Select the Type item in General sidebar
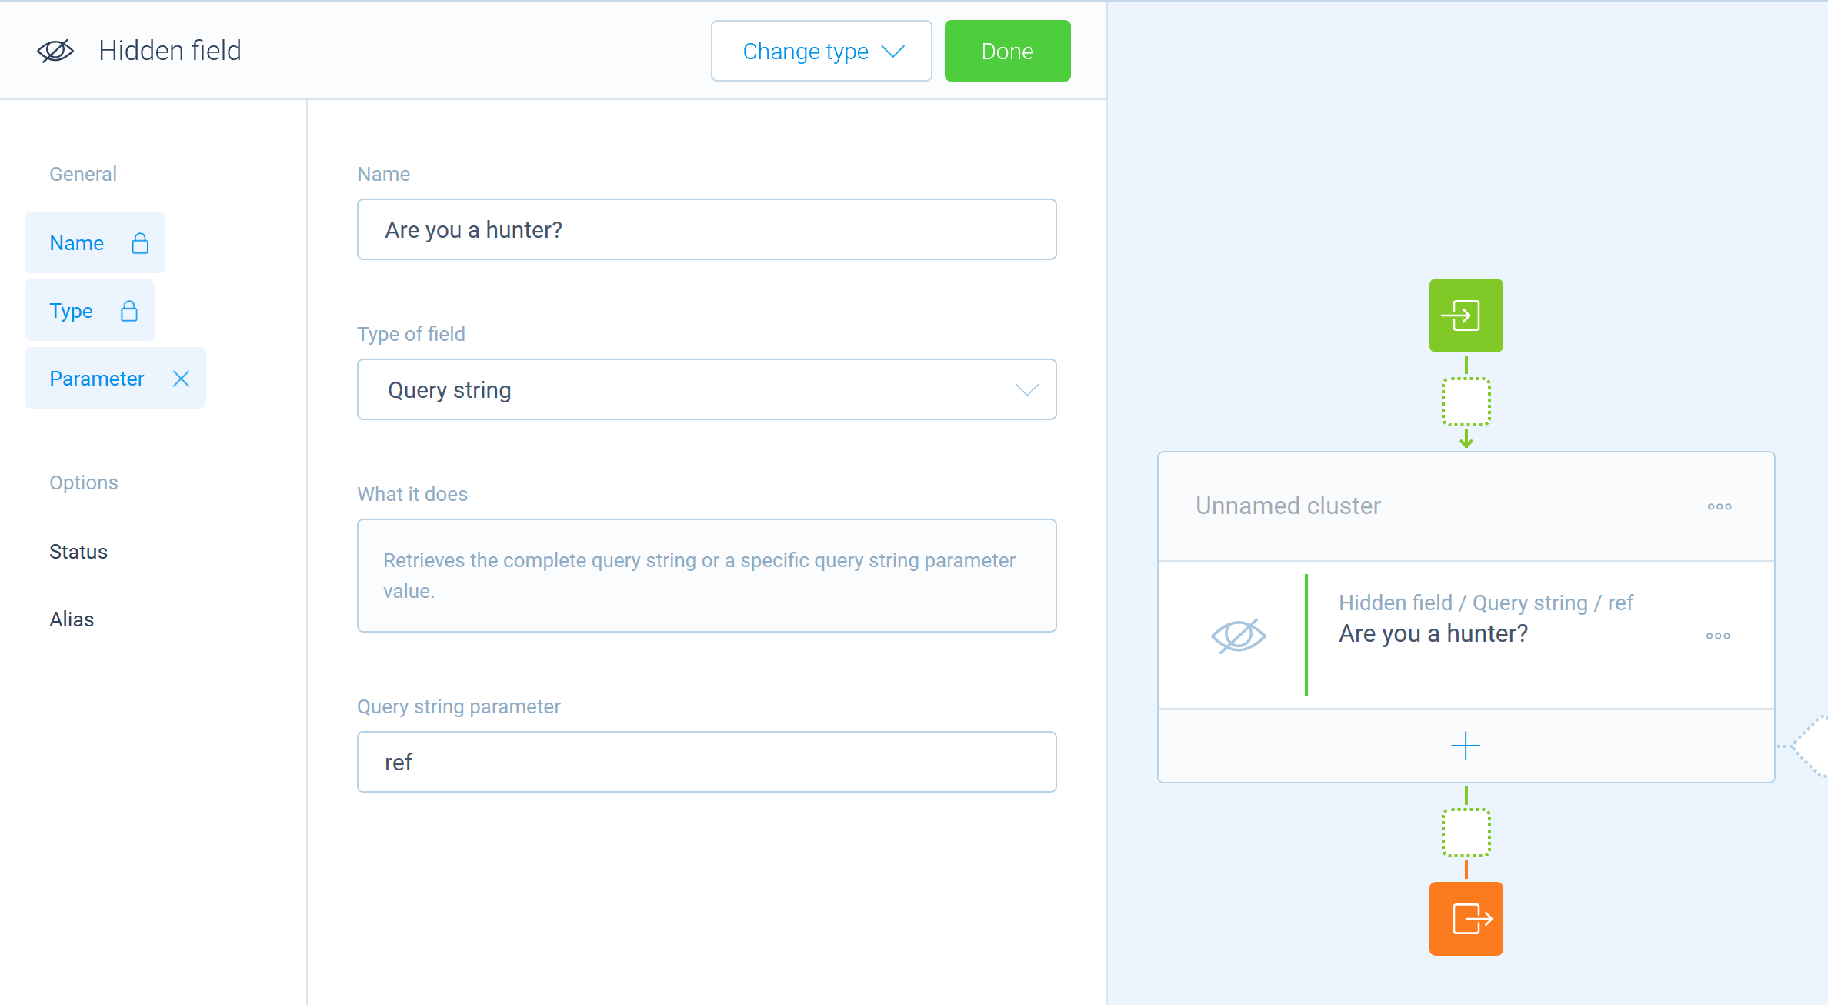Image resolution: width=1828 pixels, height=1005 pixels. (x=89, y=310)
